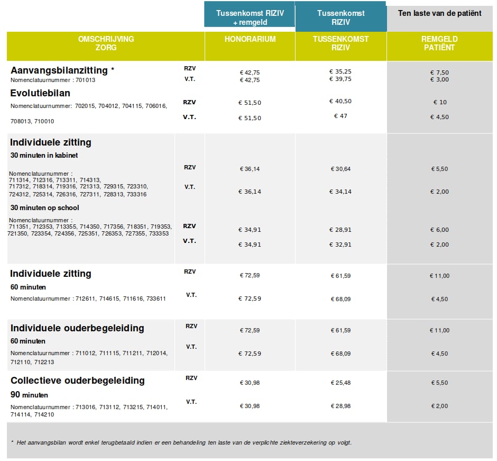Click 'RZV' label beside Collectieve ouderbegeleiding

coord(191,378)
